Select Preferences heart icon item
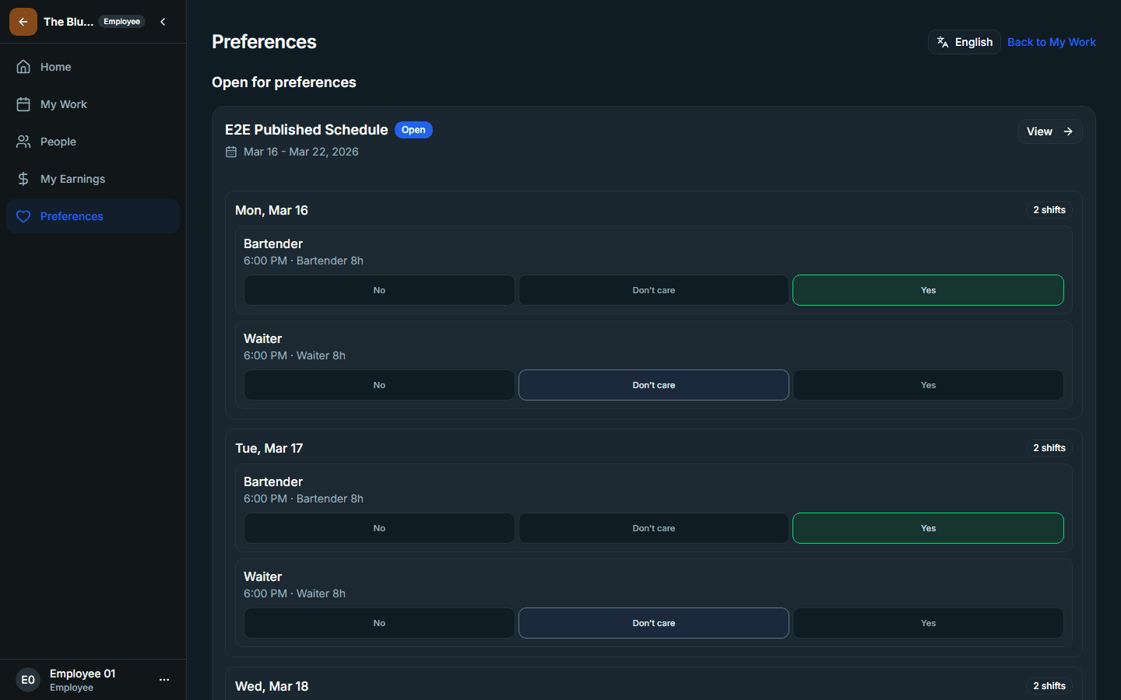This screenshot has height=700, width=1121. click(x=93, y=216)
